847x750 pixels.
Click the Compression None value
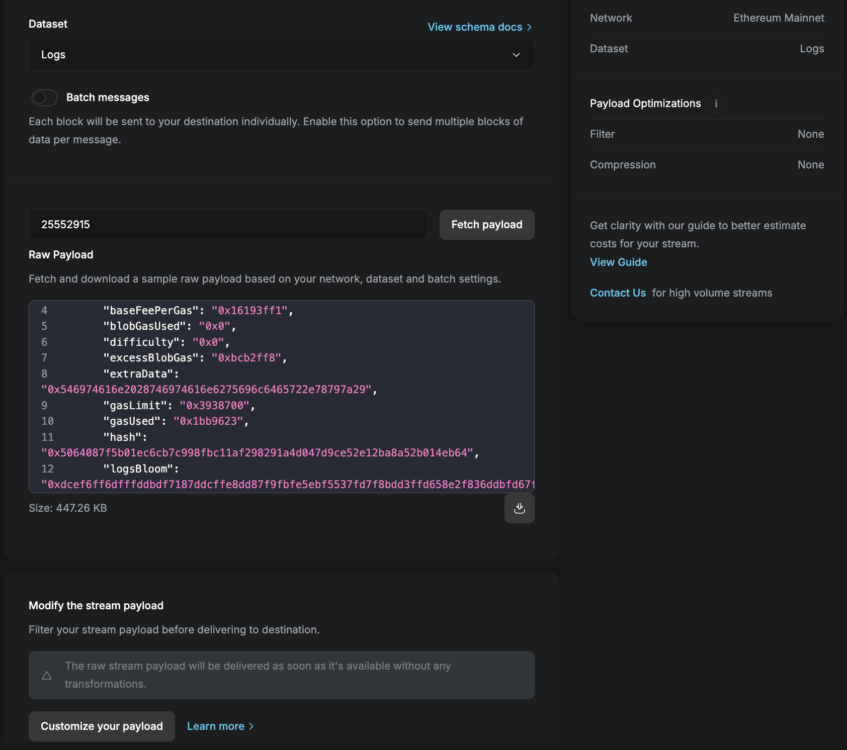[x=811, y=165]
